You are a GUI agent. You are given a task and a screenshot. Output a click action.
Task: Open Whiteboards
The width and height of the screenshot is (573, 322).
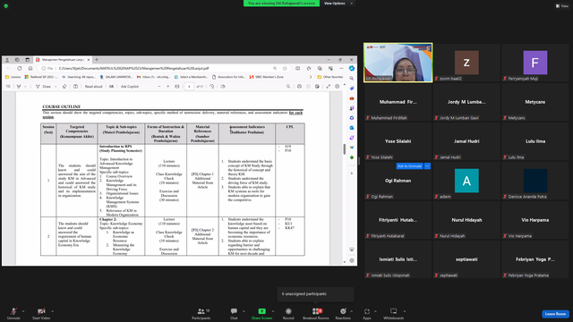tap(394, 313)
